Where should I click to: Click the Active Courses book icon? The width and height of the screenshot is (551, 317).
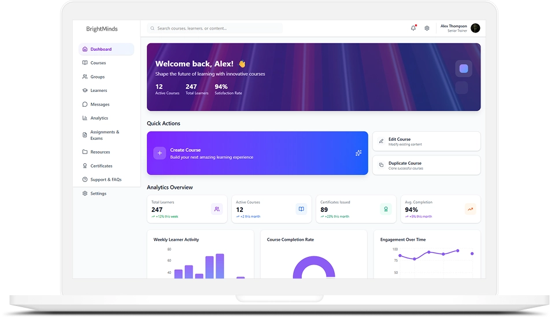(301, 209)
